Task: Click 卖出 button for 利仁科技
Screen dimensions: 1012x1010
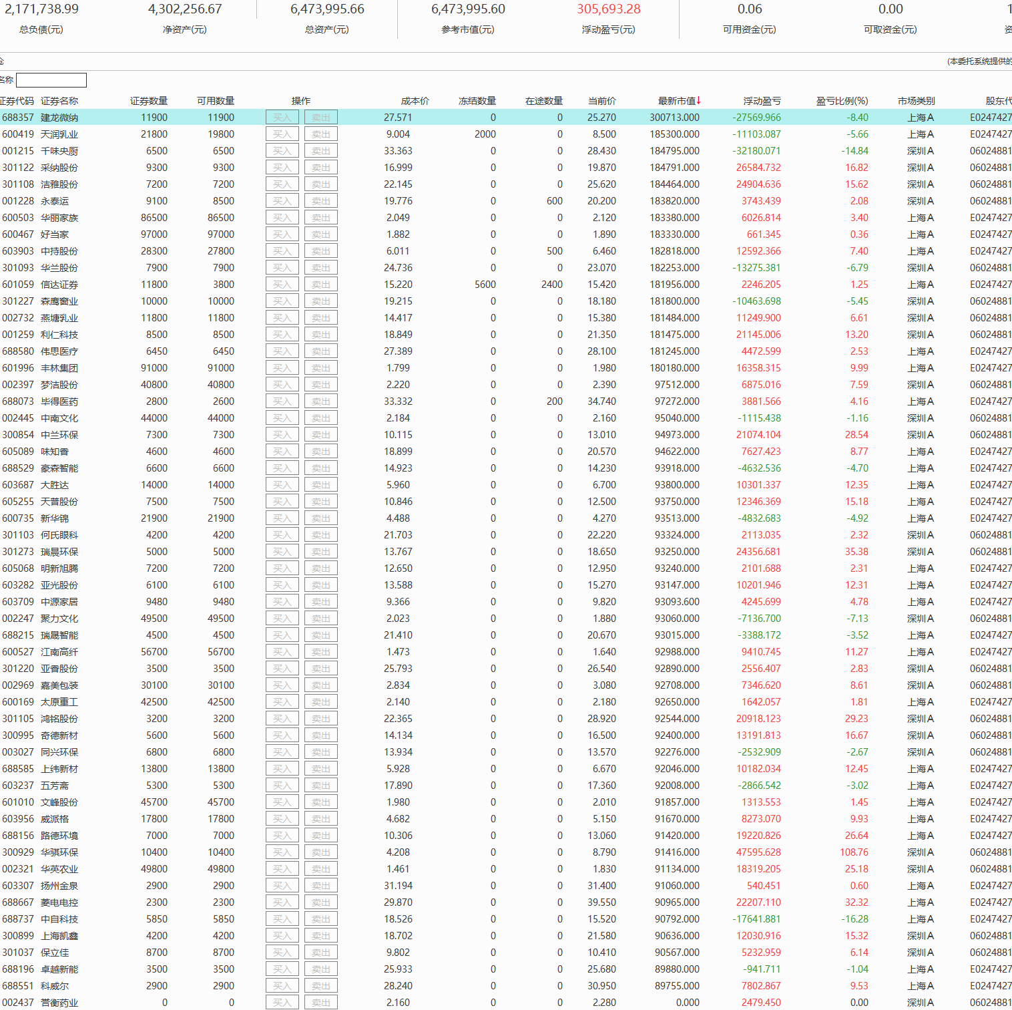Action: [x=321, y=335]
